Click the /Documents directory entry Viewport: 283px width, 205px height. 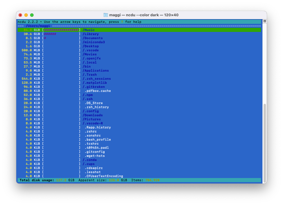(93, 38)
